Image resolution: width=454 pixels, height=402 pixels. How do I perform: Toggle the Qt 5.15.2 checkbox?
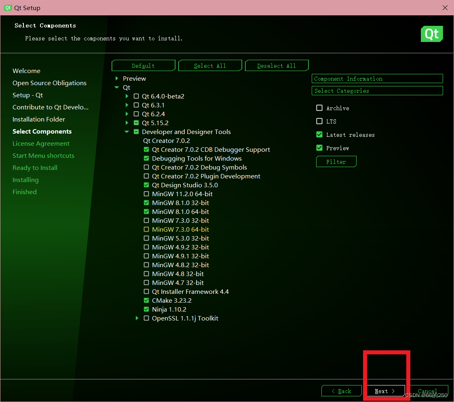tap(136, 123)
